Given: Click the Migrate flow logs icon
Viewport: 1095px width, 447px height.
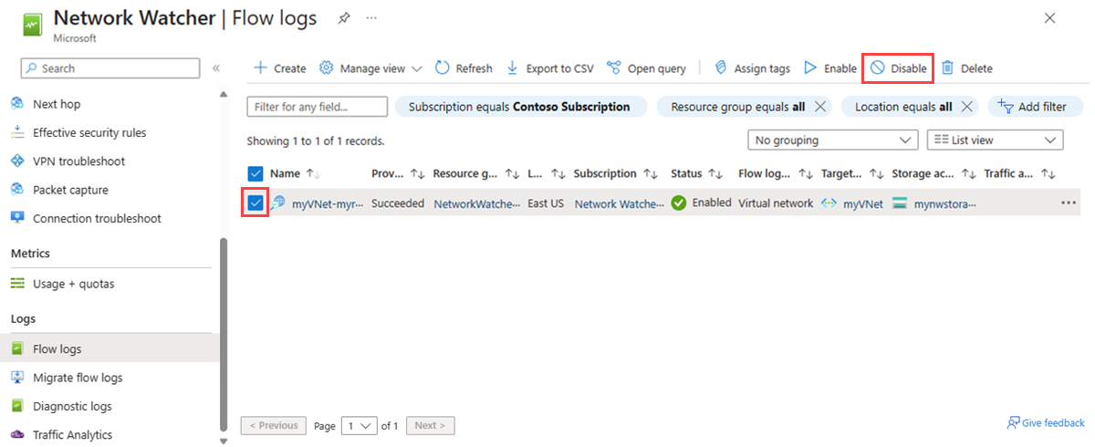Looking at the screenshot, I should click(17, 378).
